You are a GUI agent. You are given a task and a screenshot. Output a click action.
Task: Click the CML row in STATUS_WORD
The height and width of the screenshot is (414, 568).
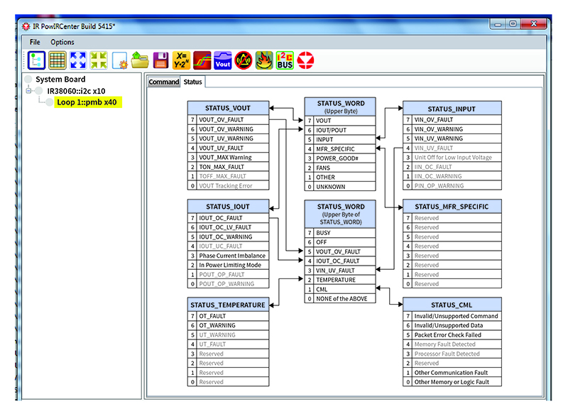(340, 289)
